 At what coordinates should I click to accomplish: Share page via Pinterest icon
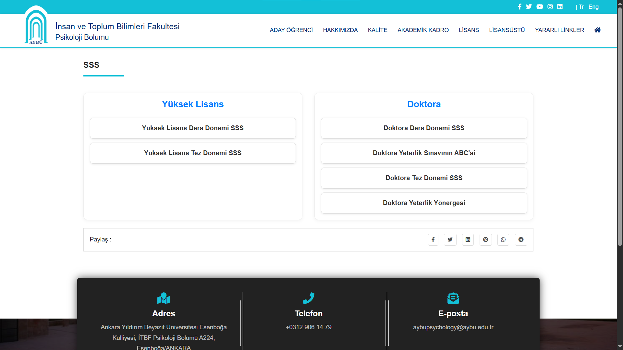(x=485, y=239)
